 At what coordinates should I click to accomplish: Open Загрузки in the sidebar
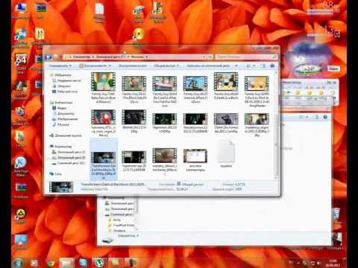(x=62, y=86)
